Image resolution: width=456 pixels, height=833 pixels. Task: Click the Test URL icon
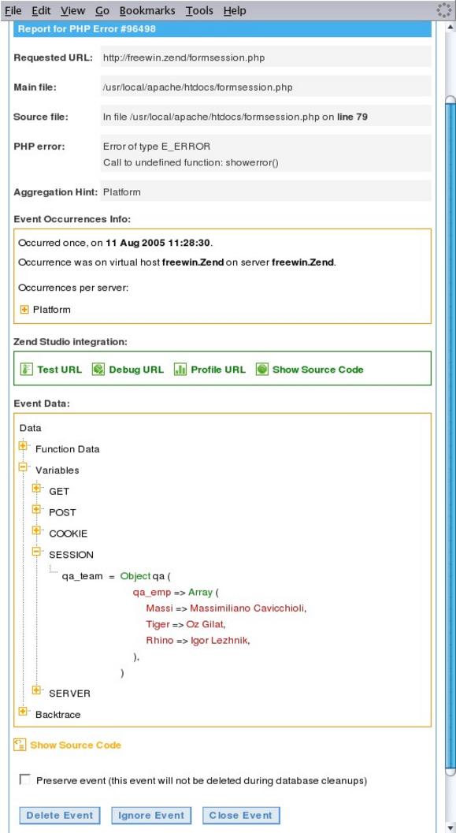[x=27, y=370]
